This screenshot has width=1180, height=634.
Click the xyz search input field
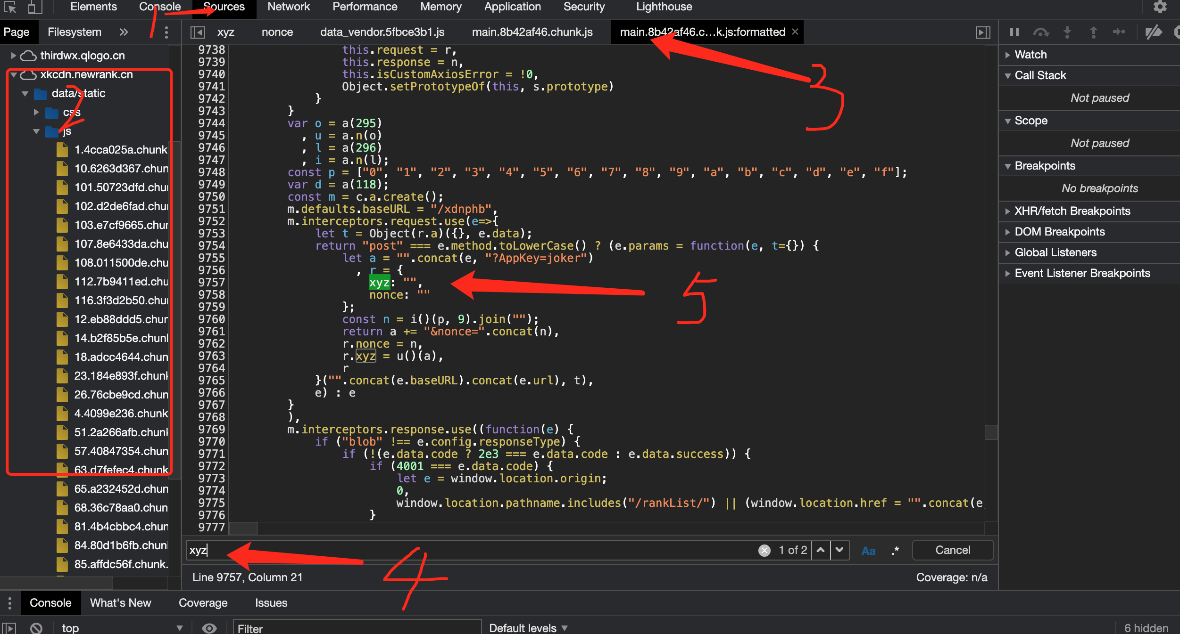click(x=471, y=550)
